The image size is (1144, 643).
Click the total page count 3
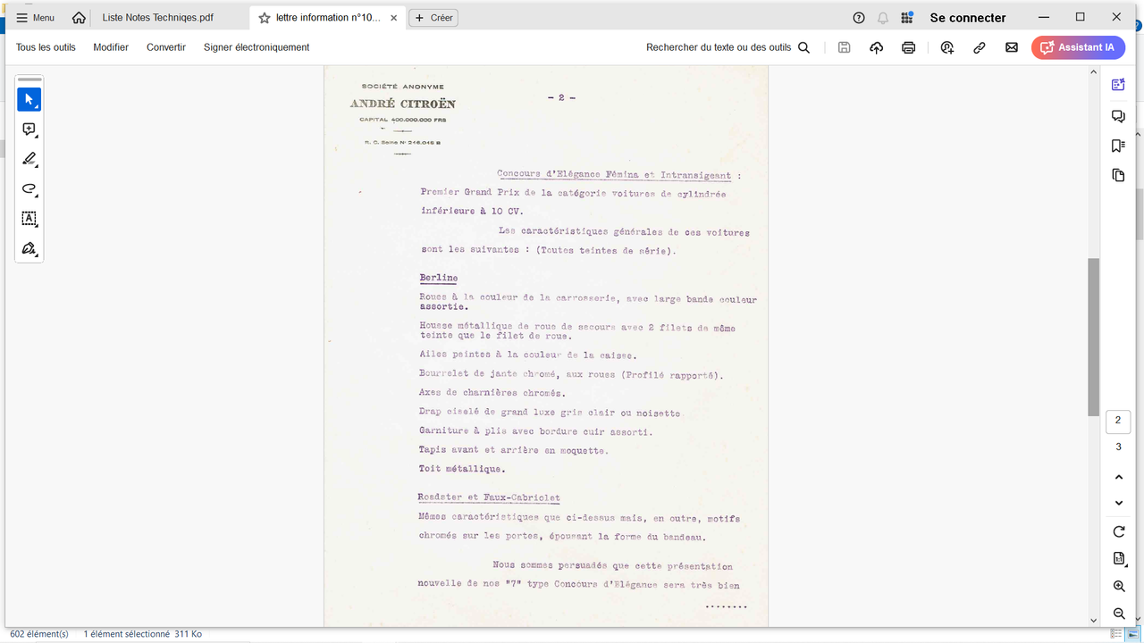click(x=1118, y=447)
